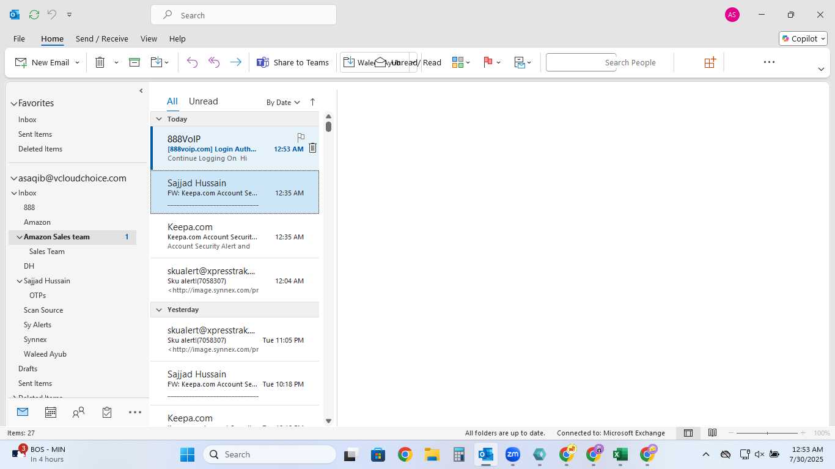Click the Follow Up red flag icon
The width and height of the screenshot is (835, 469).
tap(488, 62)
